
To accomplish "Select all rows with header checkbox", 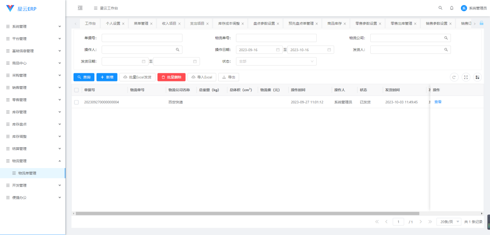I will 76,90.
